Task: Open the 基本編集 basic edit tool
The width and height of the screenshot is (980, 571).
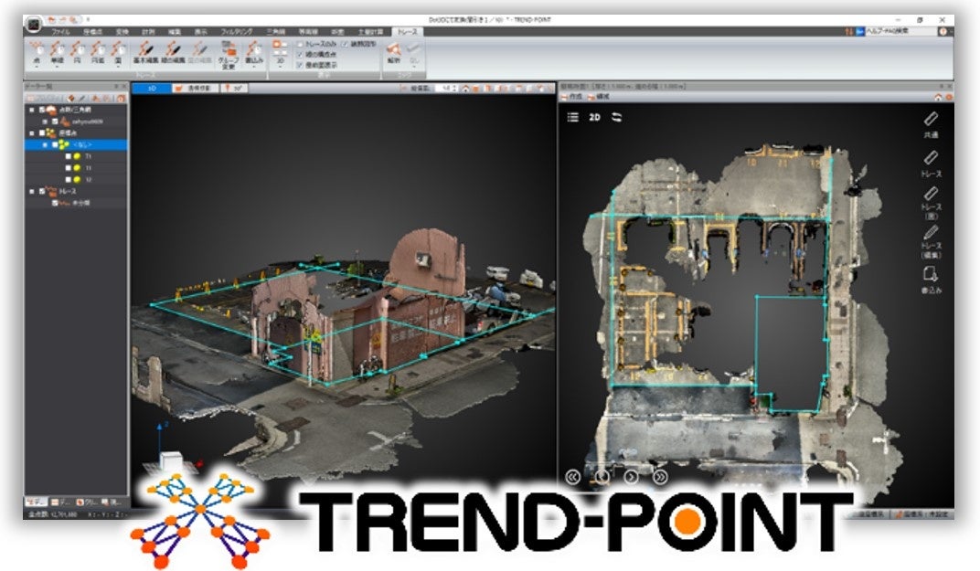Action: pyautogui.click(x=145, y=52)
